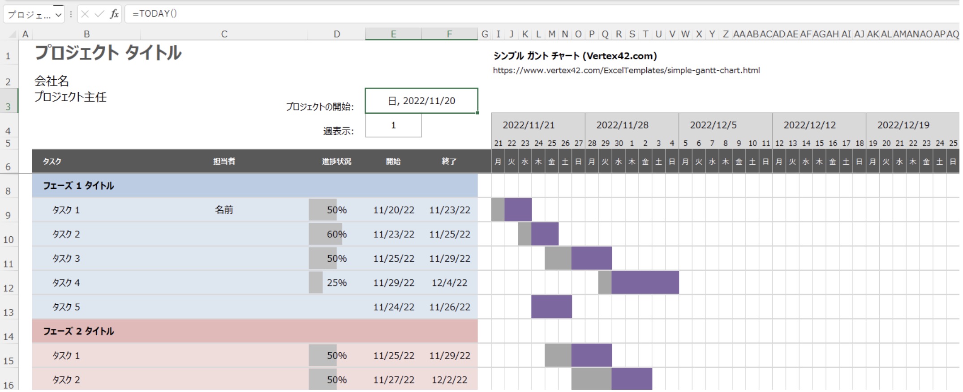Confirm the formula with the checkmark icon
Viewport: 963px width, 392px height.
point(99,14)
